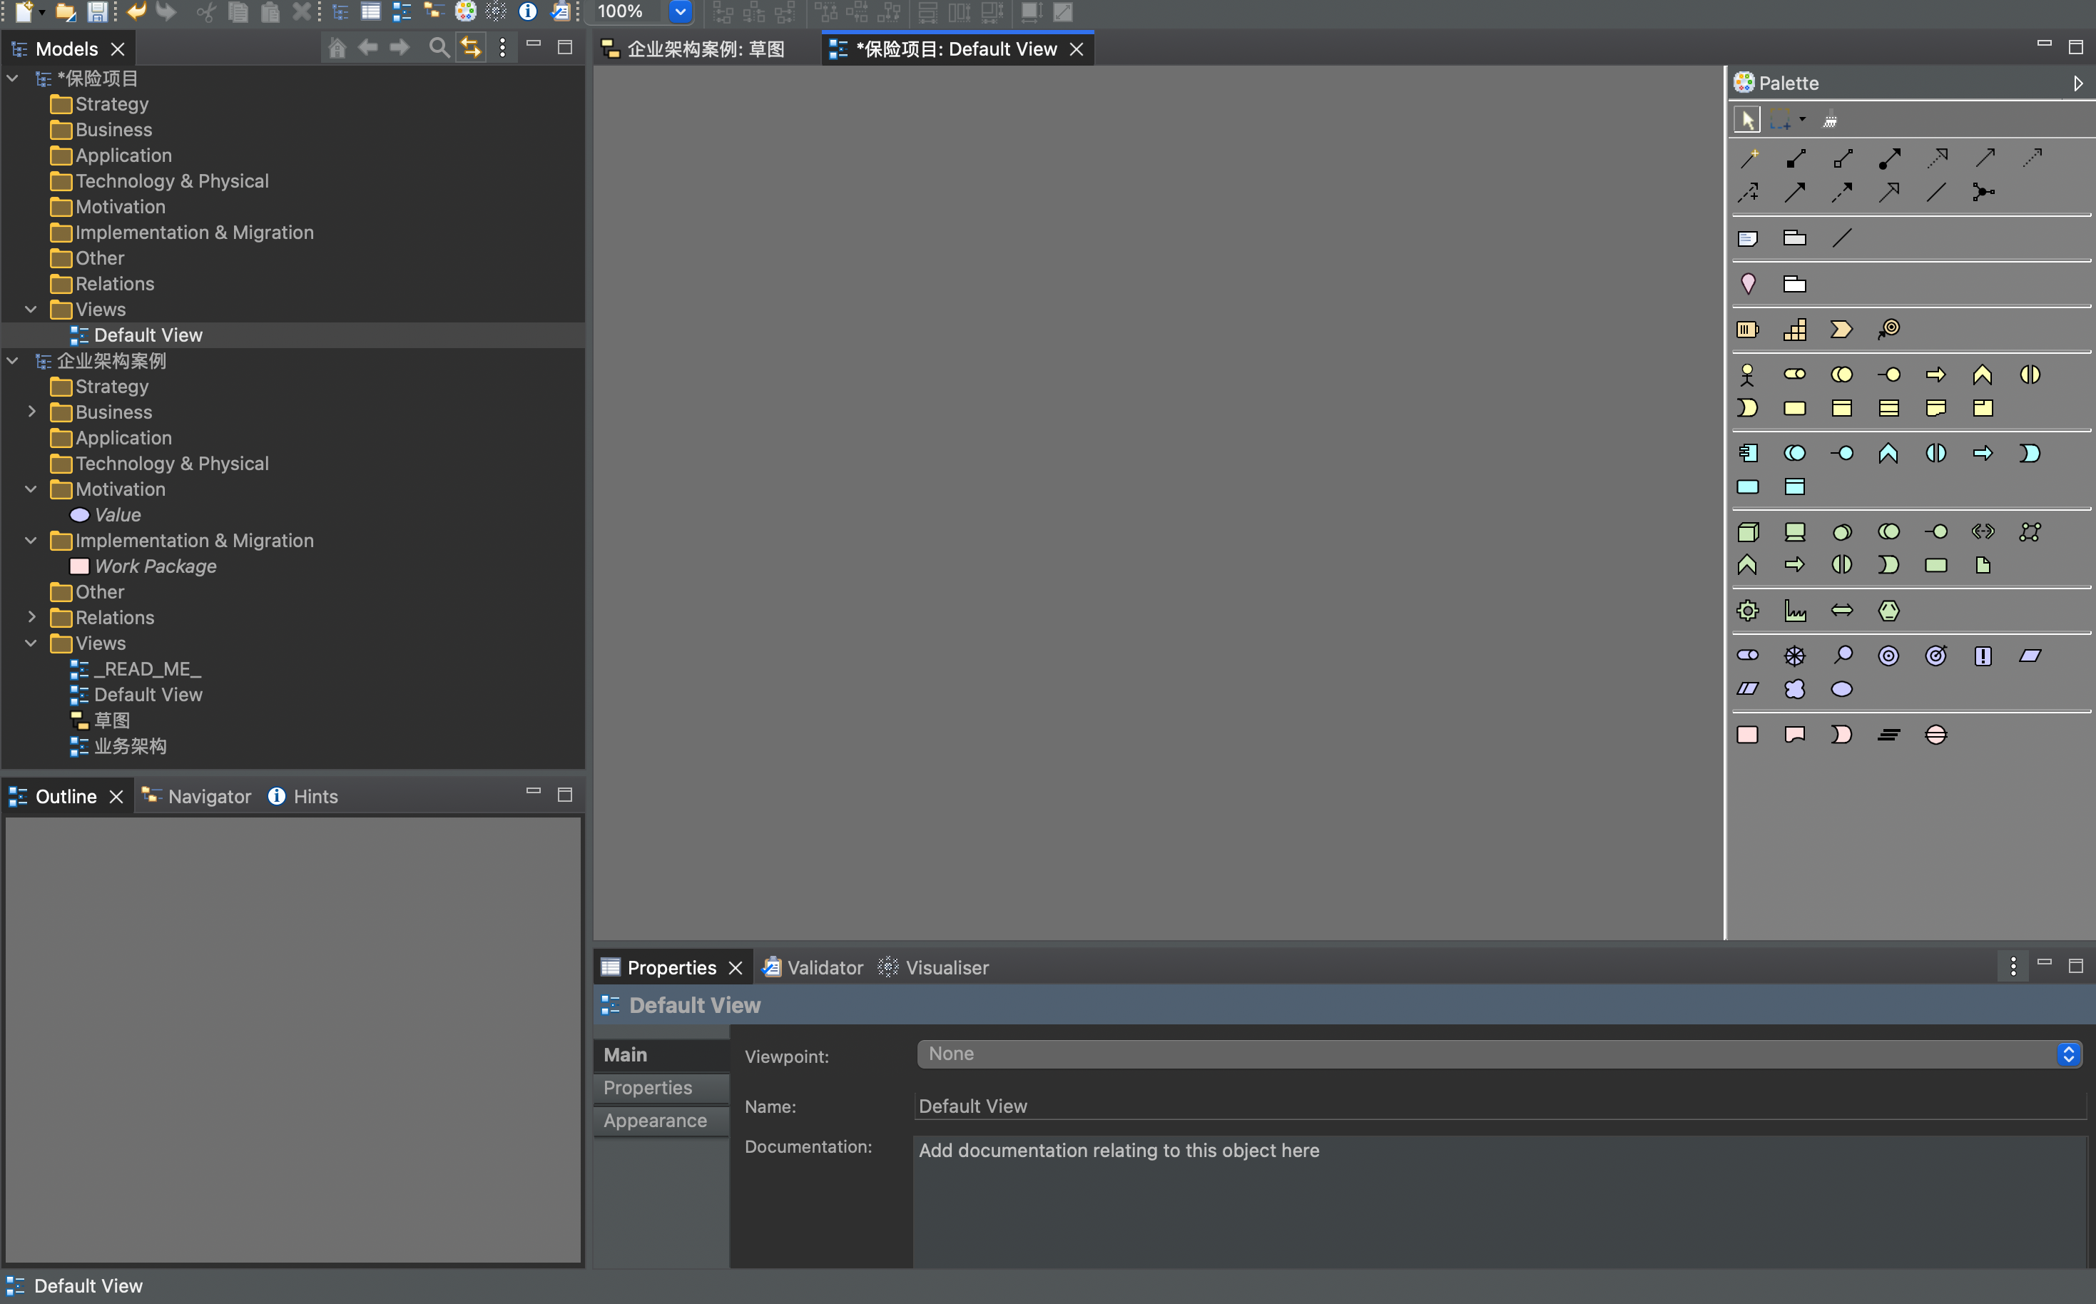Expand Business folder under 企业架构案例
The width and height of the screenshot is (2096, 1304).
pyautogui.click(x=32, y=412)
